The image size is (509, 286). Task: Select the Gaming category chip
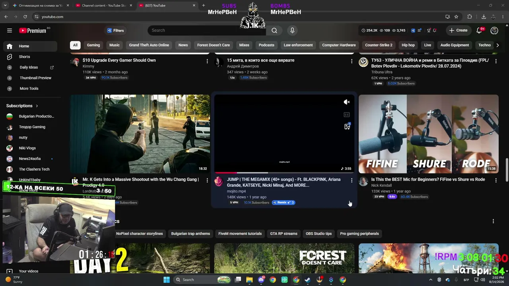click(93, 45)
